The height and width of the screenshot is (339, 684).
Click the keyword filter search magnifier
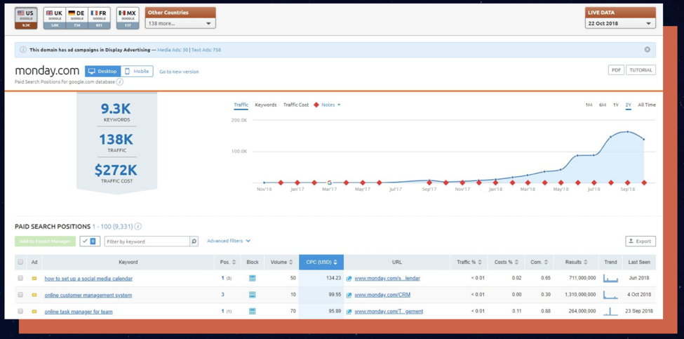[194, 241]
